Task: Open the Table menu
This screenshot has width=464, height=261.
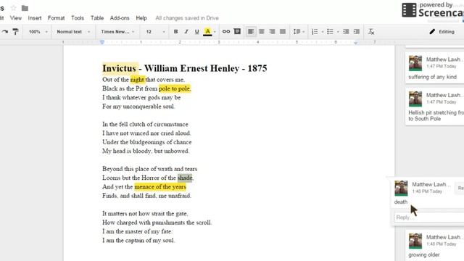Action: tap(97, 18)
